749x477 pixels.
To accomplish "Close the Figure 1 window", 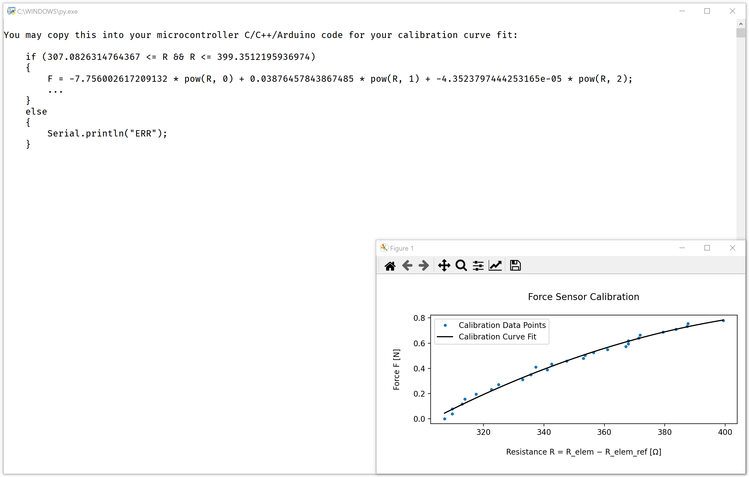I will (733, 248).
